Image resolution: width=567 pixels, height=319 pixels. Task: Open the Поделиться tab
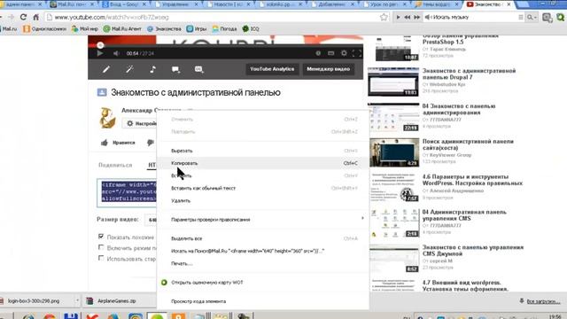tap(115, 166)
